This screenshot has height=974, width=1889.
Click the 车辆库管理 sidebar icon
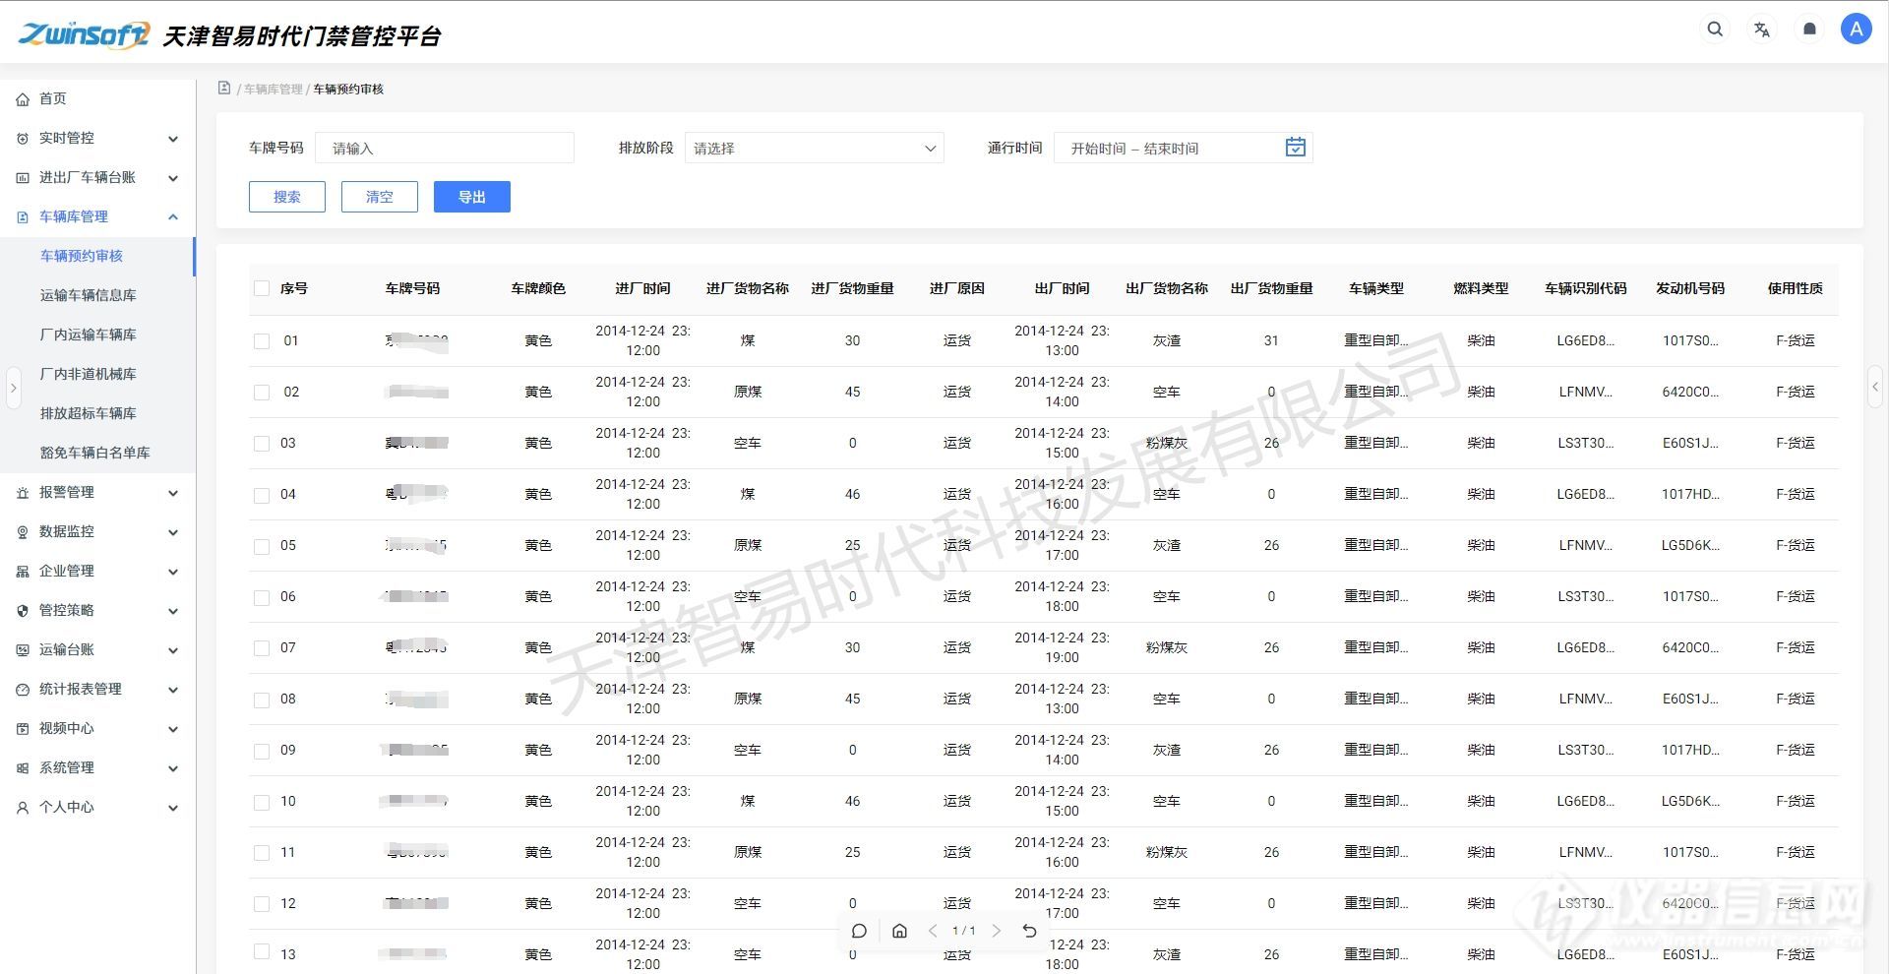[23, 217]
